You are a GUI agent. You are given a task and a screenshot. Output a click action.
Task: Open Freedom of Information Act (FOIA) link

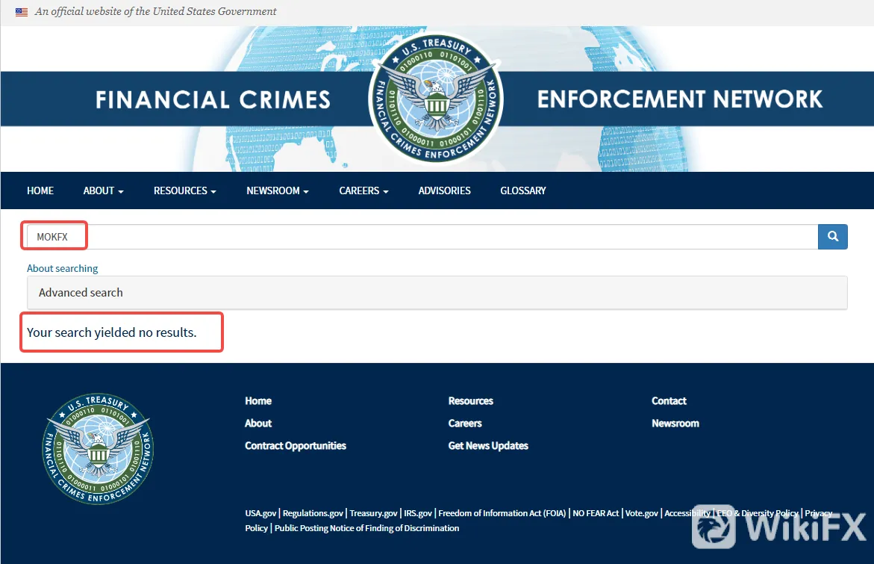coord(502,513)
